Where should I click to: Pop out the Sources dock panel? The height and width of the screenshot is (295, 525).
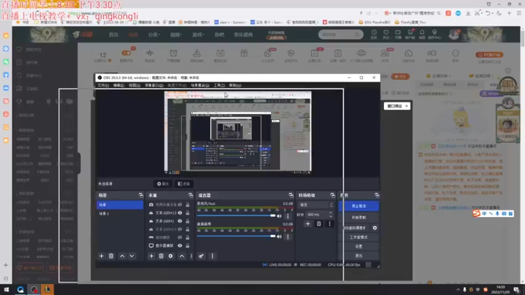pyautogui.click(x=190, y=195)
